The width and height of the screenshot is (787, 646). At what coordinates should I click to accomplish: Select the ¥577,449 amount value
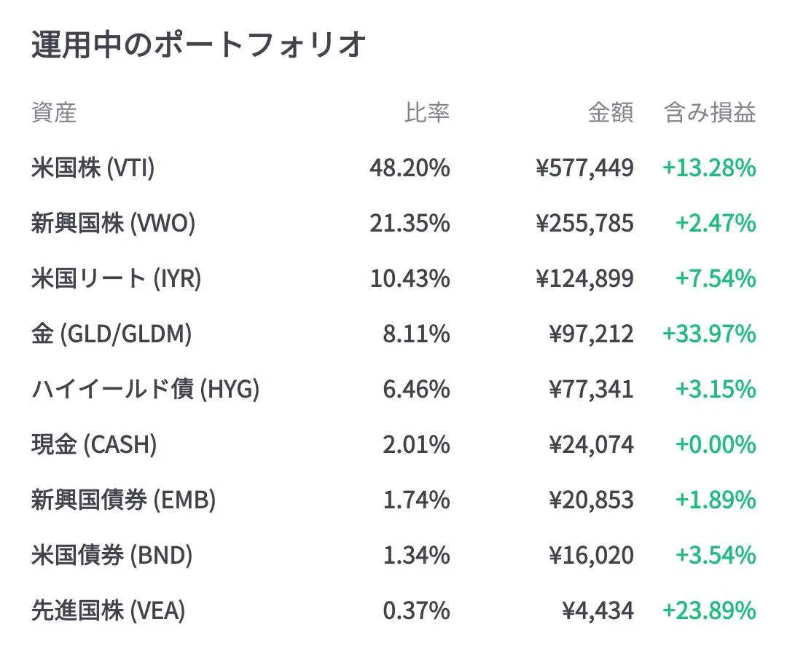coord(584,168)
